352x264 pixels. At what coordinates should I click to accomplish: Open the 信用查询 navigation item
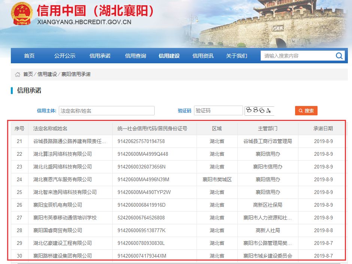[136, 56]
